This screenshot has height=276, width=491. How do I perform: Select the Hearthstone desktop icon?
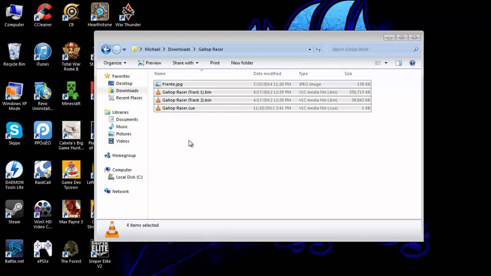point(100,15)
